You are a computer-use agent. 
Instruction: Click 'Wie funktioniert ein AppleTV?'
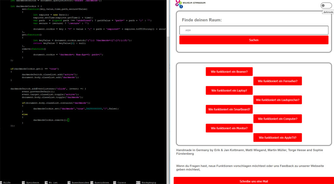pyautogui.click(x=277, y=138)
